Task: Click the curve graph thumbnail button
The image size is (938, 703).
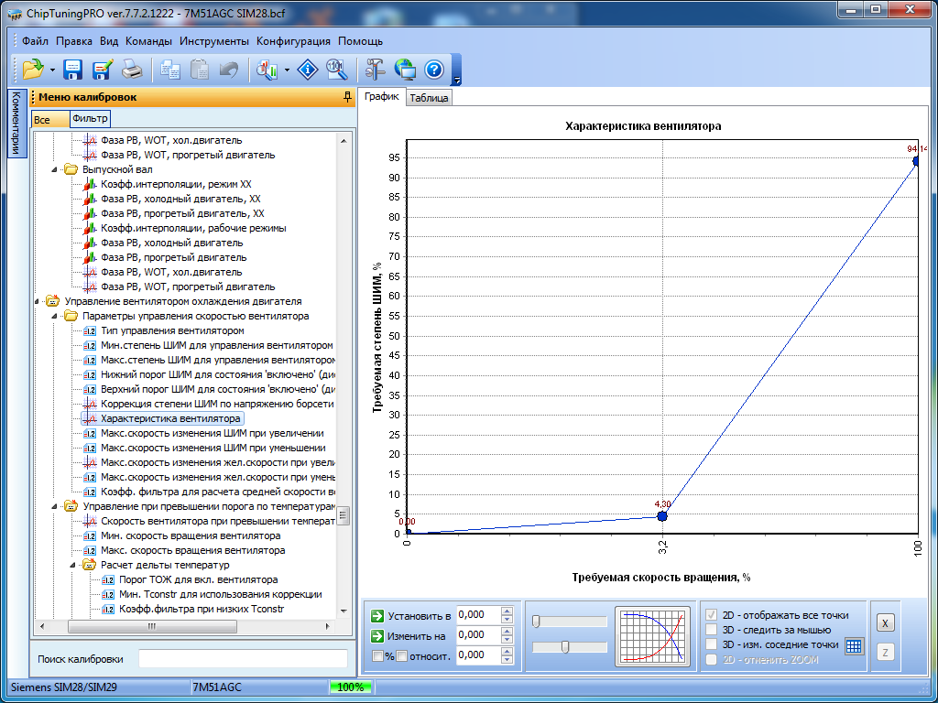Action: pyautogui.click(x=652, y=634)
